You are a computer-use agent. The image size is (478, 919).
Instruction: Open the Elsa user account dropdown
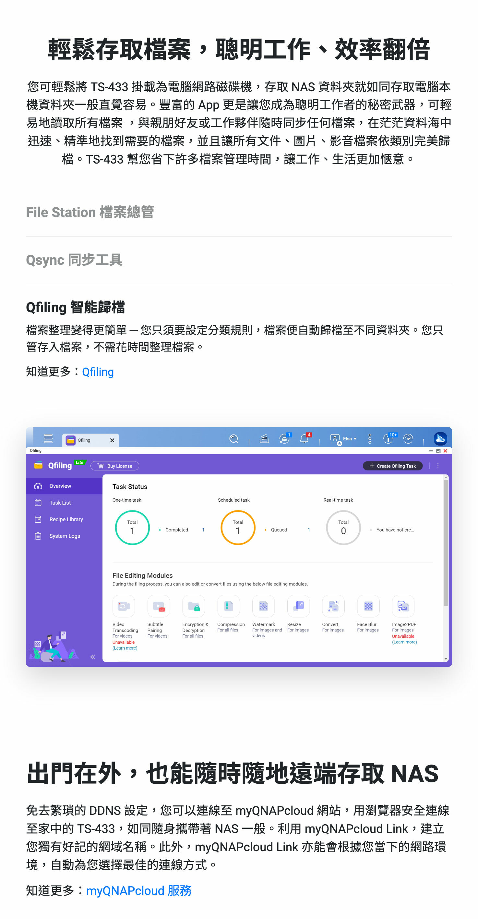click(343, 439)
